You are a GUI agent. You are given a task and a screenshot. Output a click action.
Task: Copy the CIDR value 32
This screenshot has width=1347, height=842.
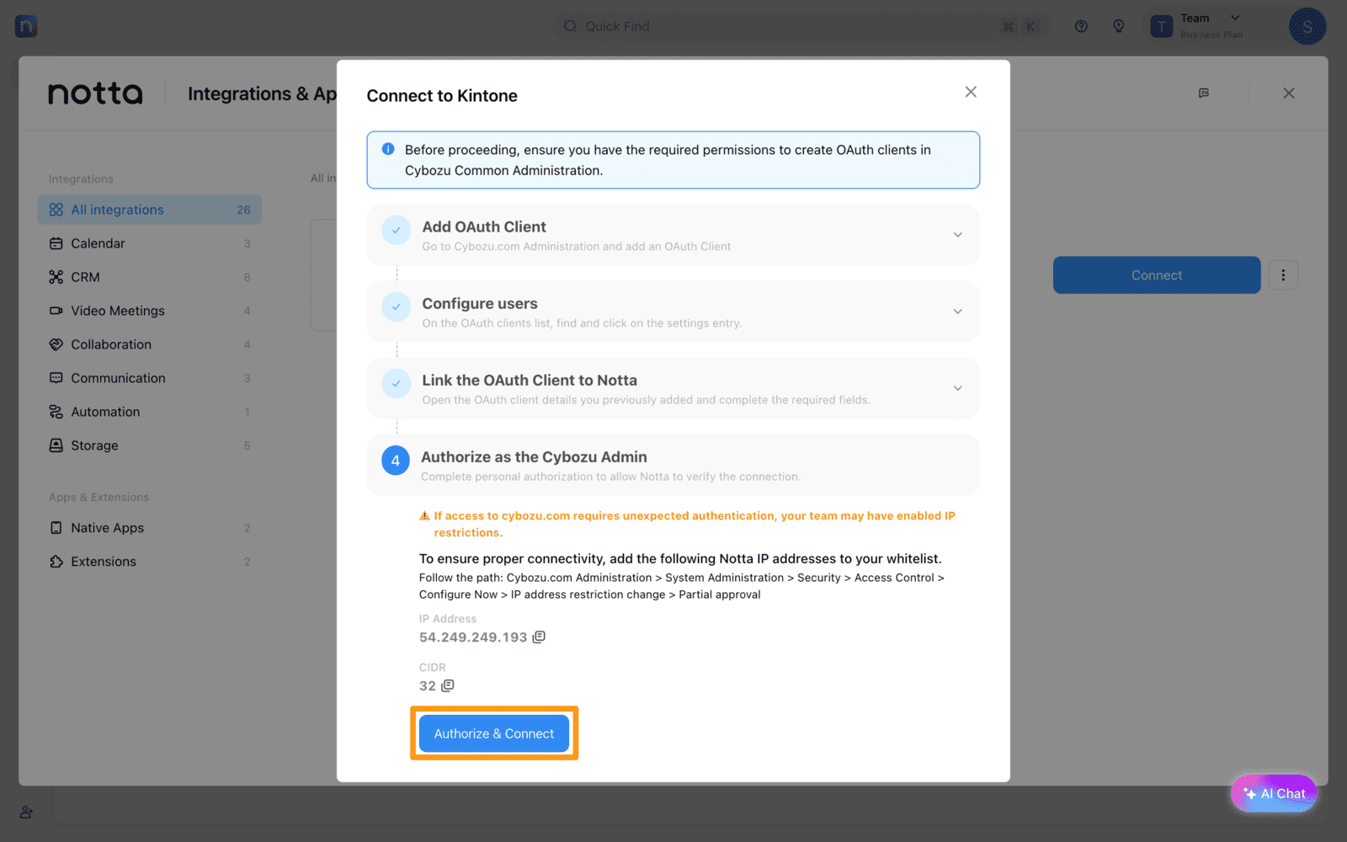coord(448,685)
